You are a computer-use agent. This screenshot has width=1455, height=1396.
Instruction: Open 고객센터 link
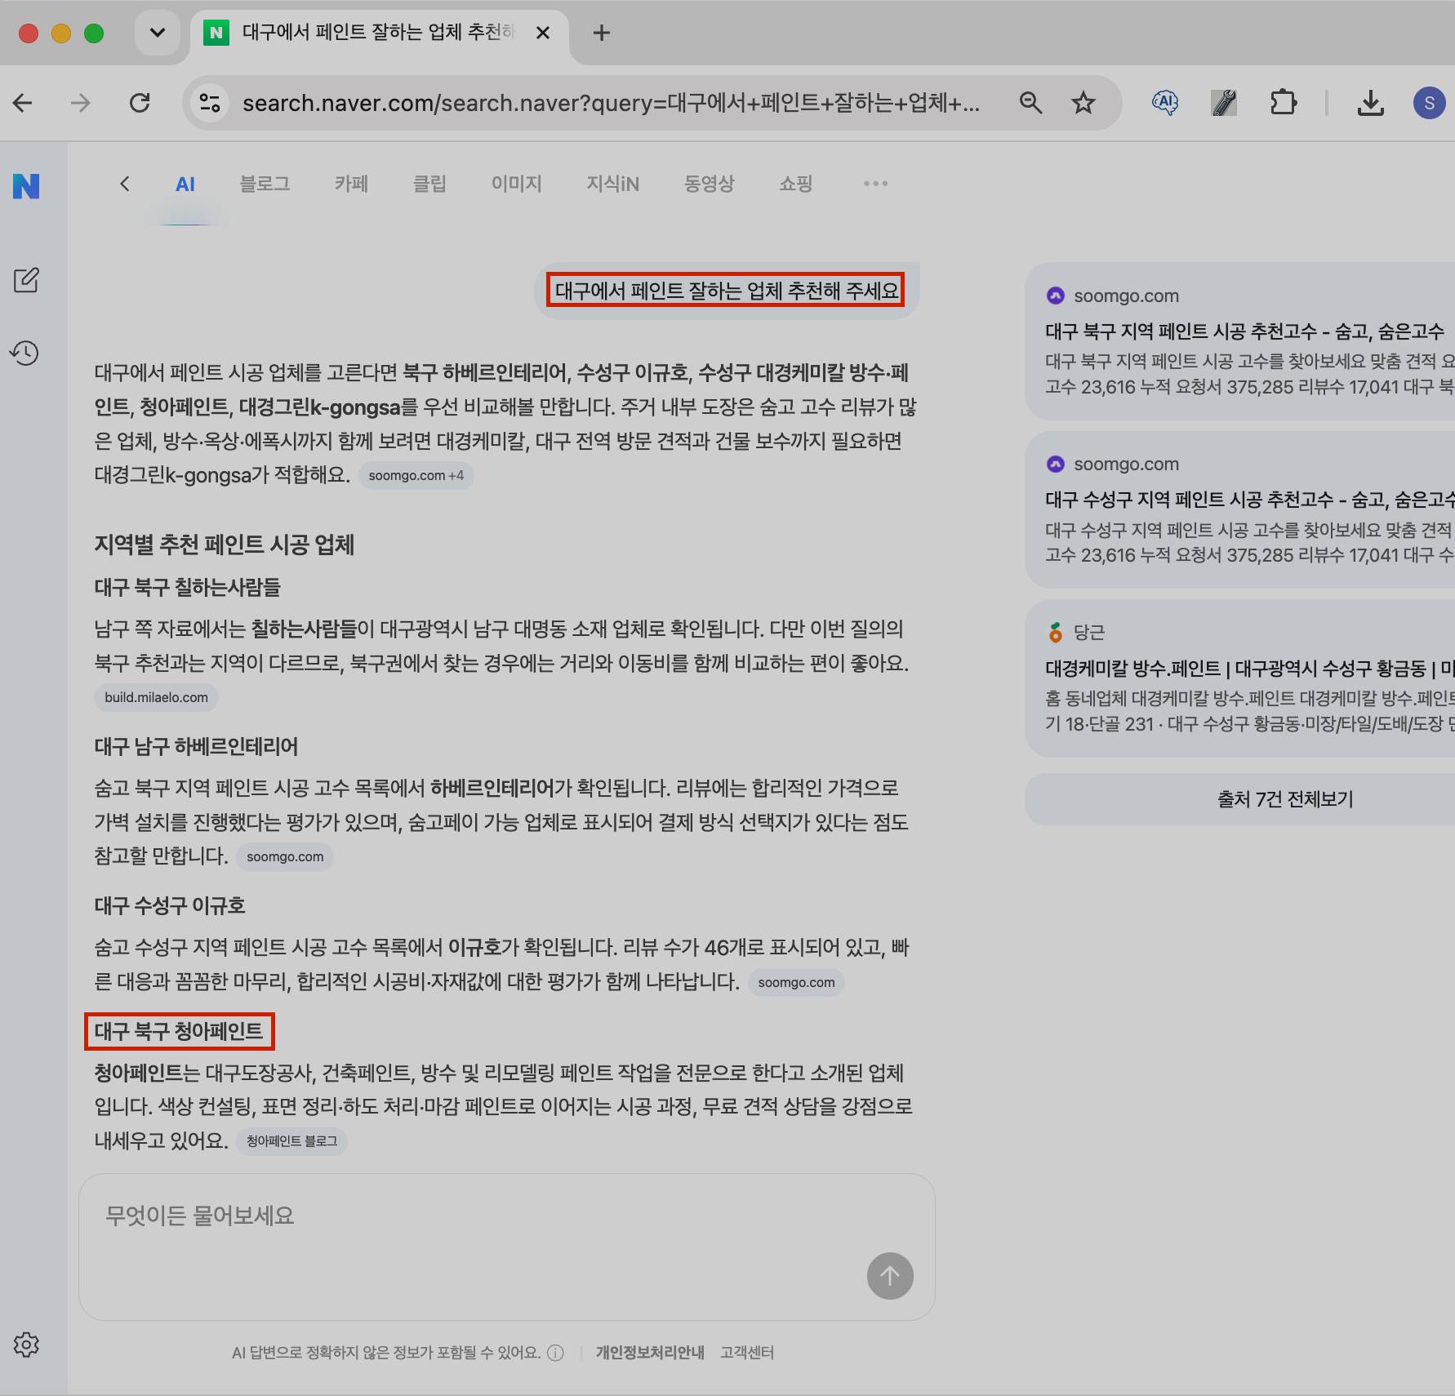[747, 1353]
